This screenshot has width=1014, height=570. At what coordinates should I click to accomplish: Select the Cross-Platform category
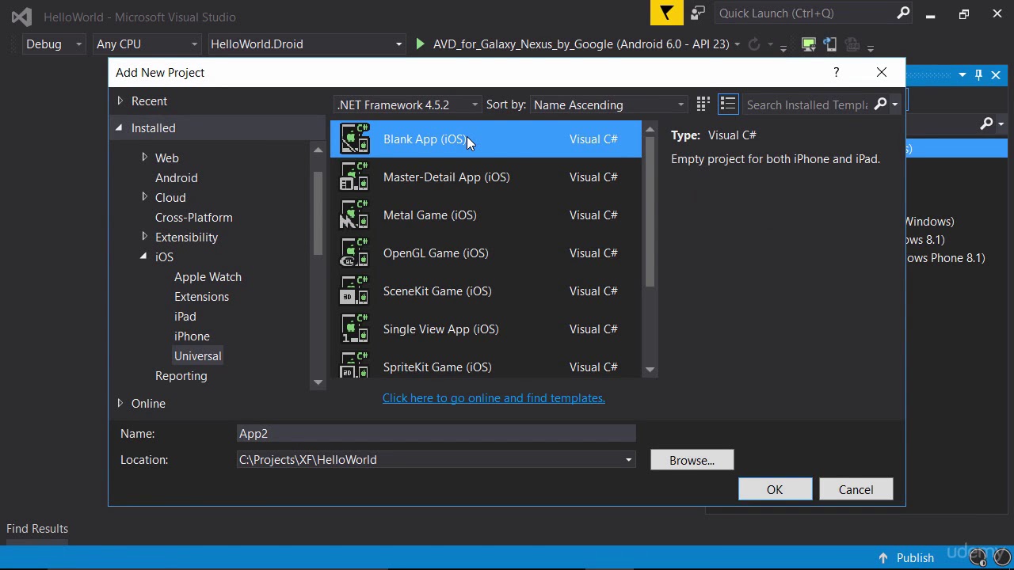click(193, 217)
